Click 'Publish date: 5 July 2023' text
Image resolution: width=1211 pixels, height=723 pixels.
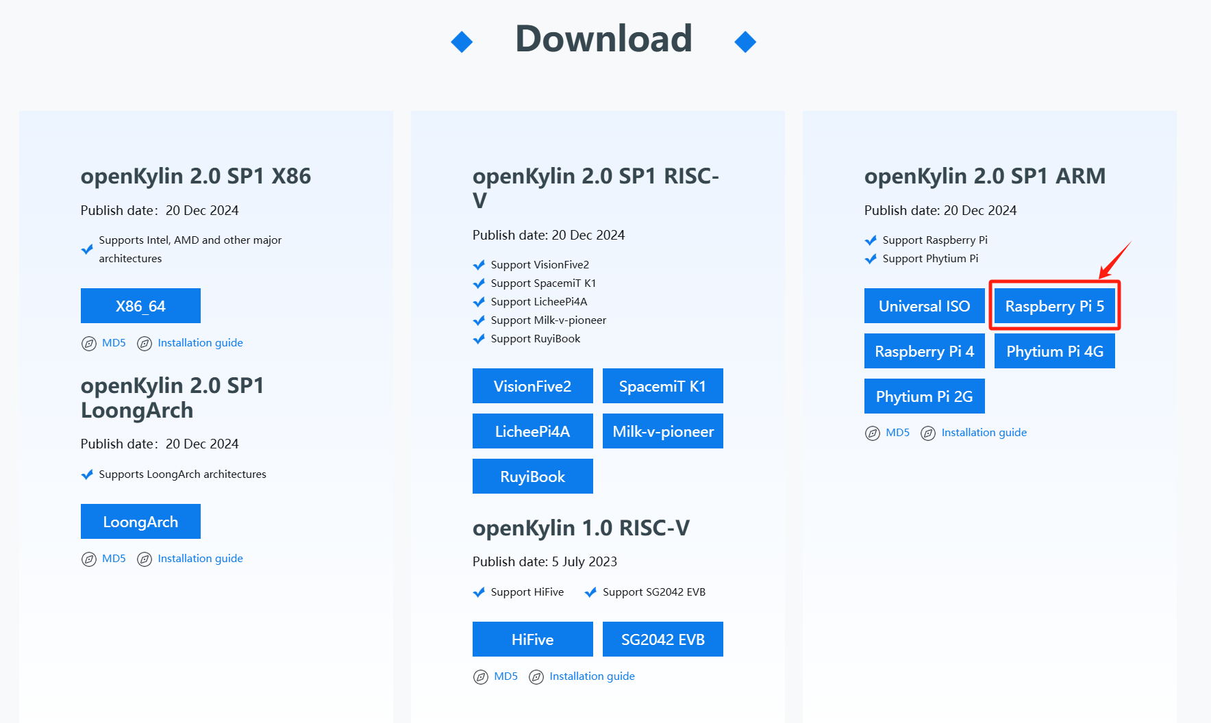545,561
